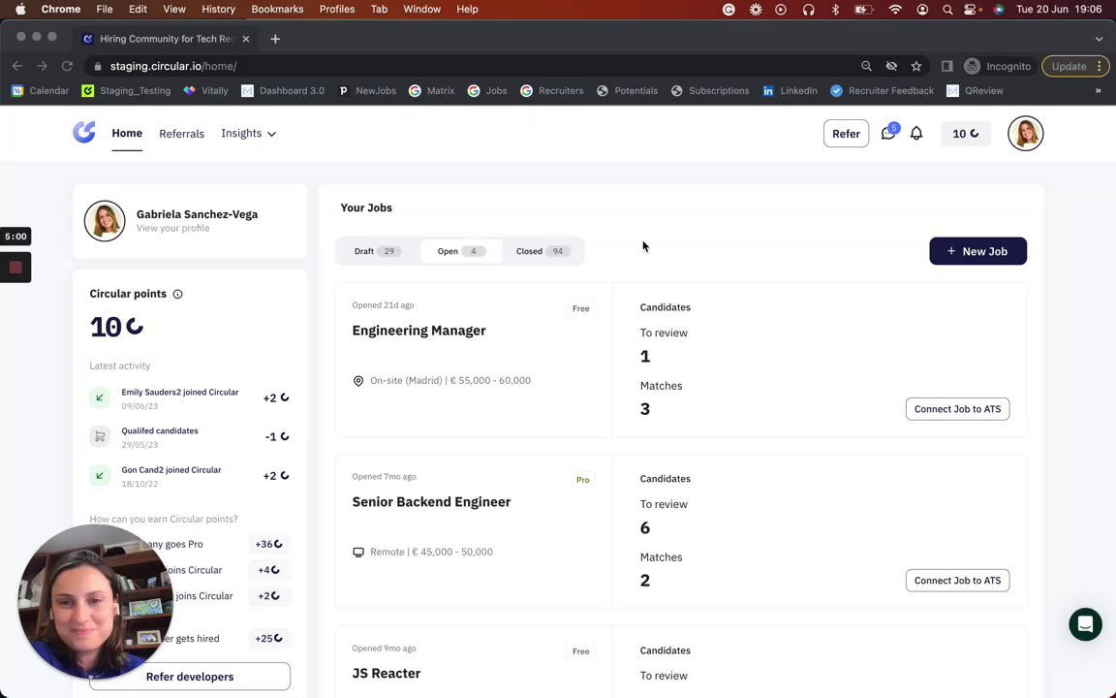Screen dimensions: 1116x698
Task: Click the Circular logo icon
Action: (x=84, y=133)
